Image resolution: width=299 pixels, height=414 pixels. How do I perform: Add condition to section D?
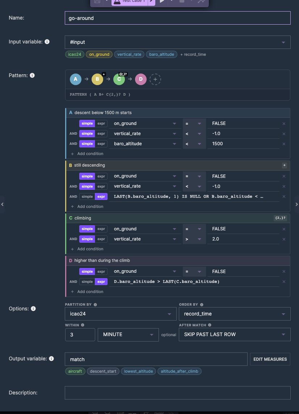pyautogui.click(x=87, y=292)
